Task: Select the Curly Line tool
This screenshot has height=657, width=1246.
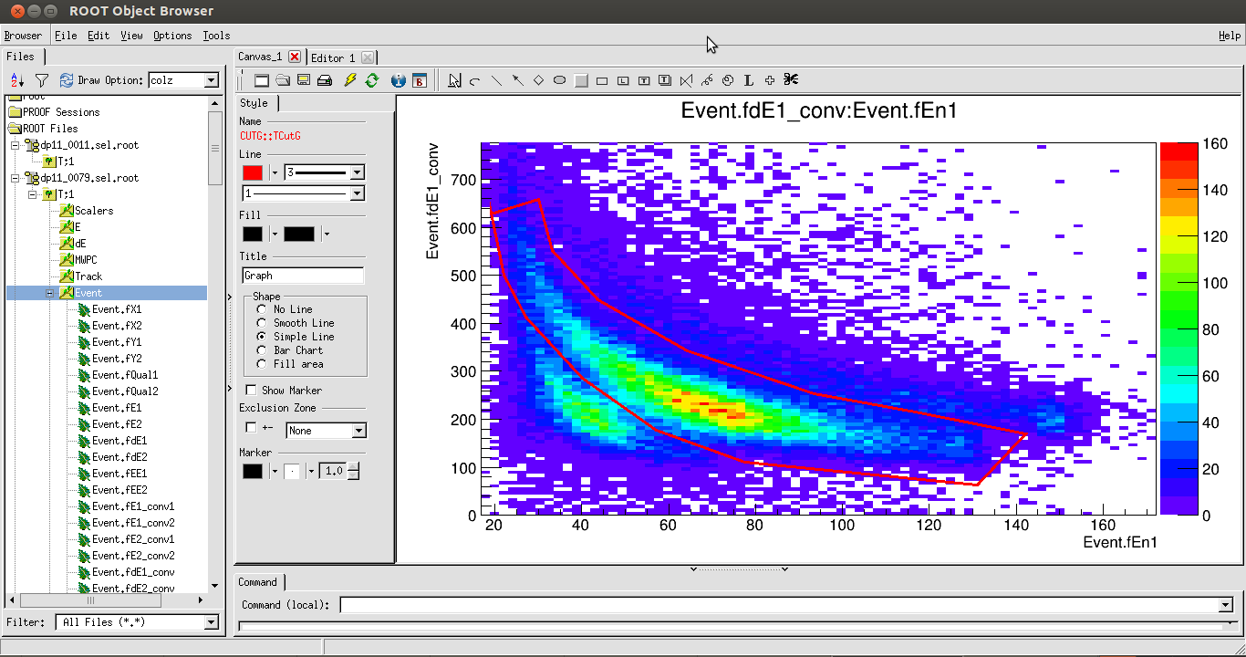Action: click(x=707, y=80)
